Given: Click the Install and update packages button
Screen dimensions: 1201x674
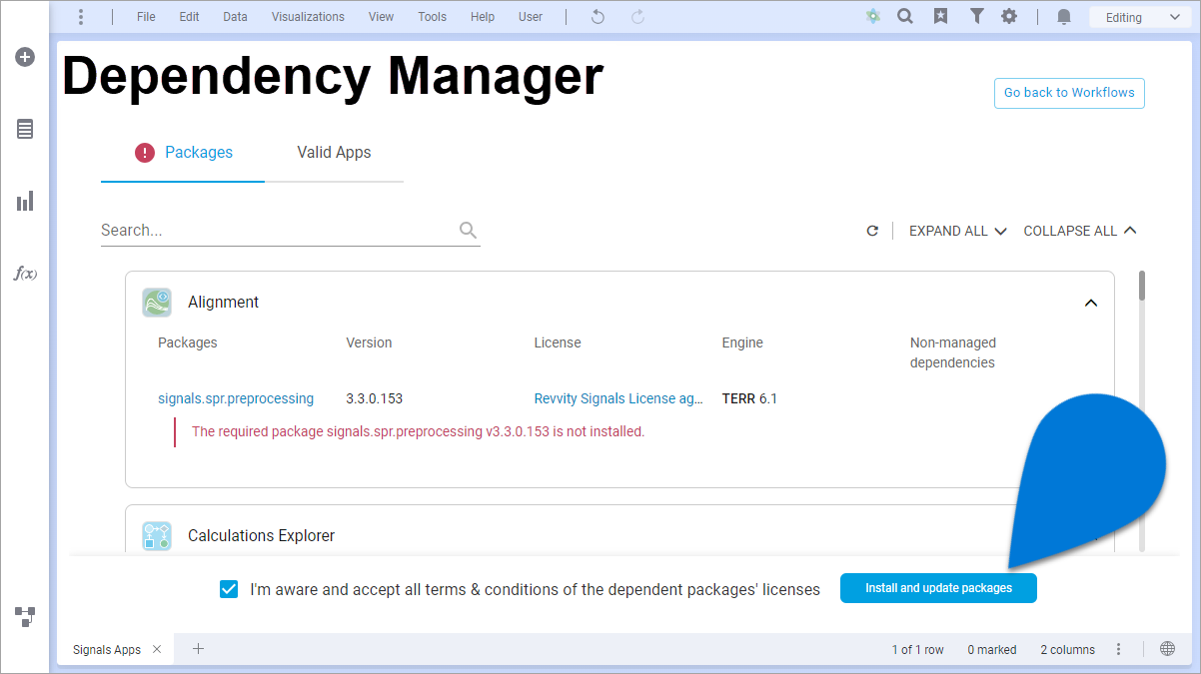Looking at the screenshot, I should click(938, 588).
